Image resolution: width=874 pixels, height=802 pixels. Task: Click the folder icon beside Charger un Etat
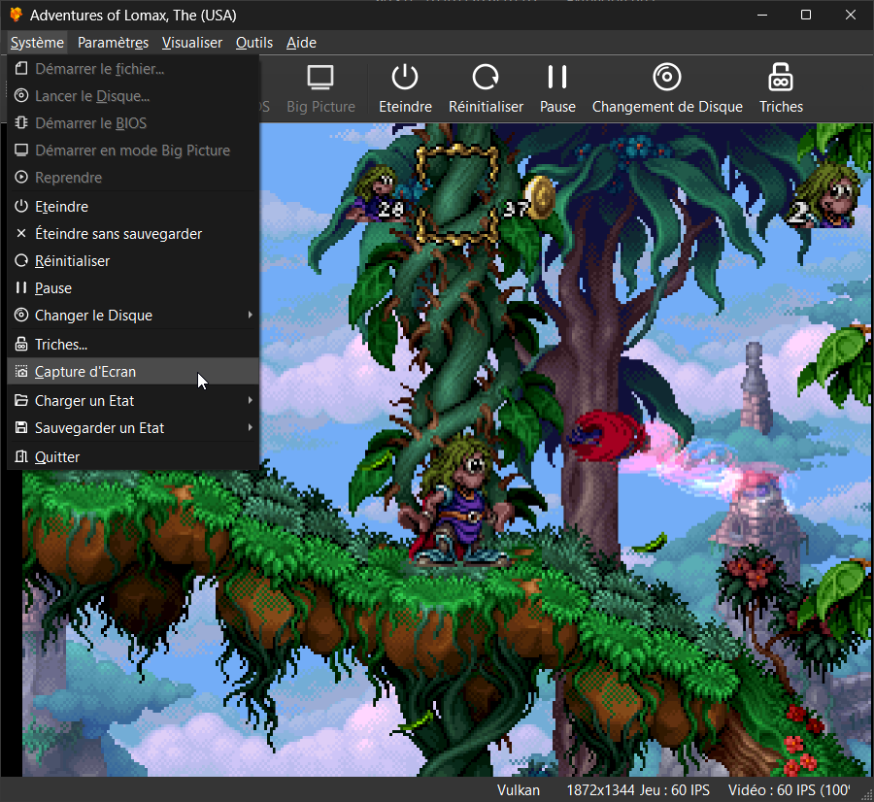(21, 400)
